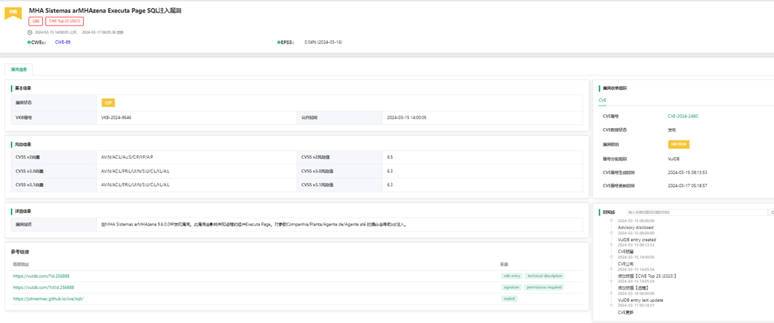Viewport: 774px width, 323px height.
Task: Click the VulDB assigning organization value
Action: coord(674,159)
